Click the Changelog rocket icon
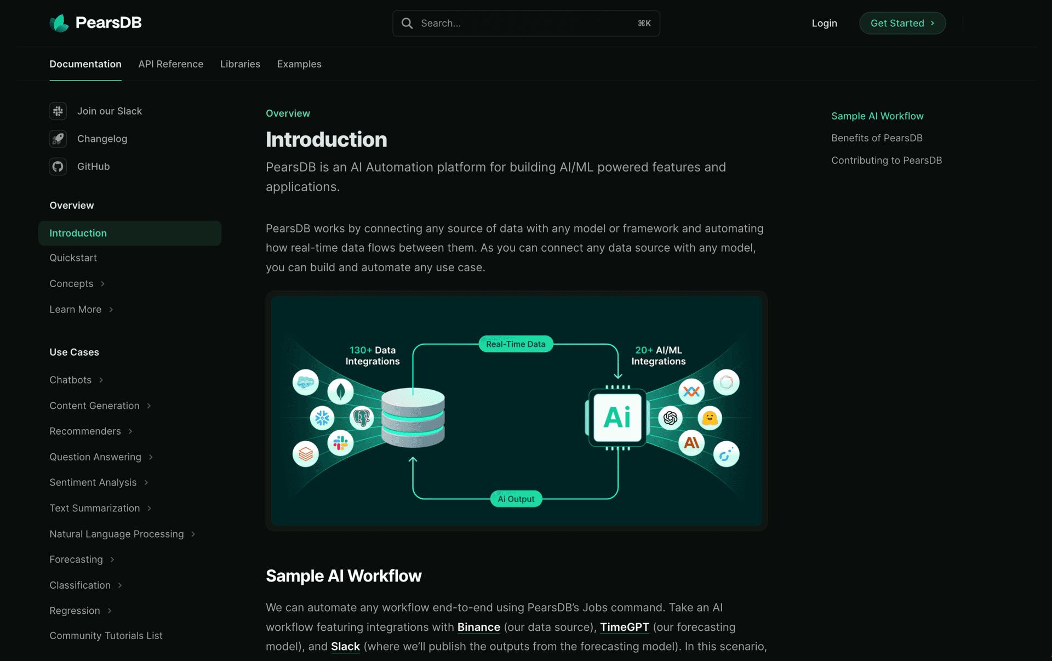1052x661 pixels. (58, 139)
